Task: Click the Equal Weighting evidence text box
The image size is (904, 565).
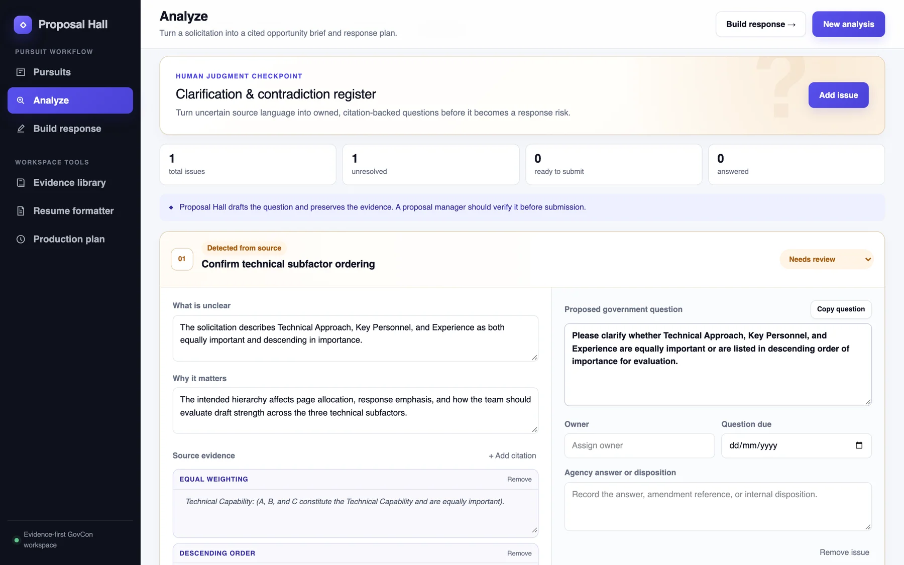Action: (356, 513)
